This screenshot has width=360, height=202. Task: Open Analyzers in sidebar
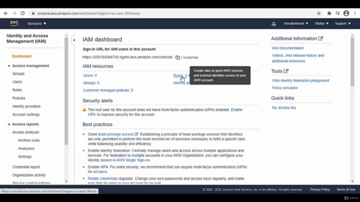[x=26, y=148]
